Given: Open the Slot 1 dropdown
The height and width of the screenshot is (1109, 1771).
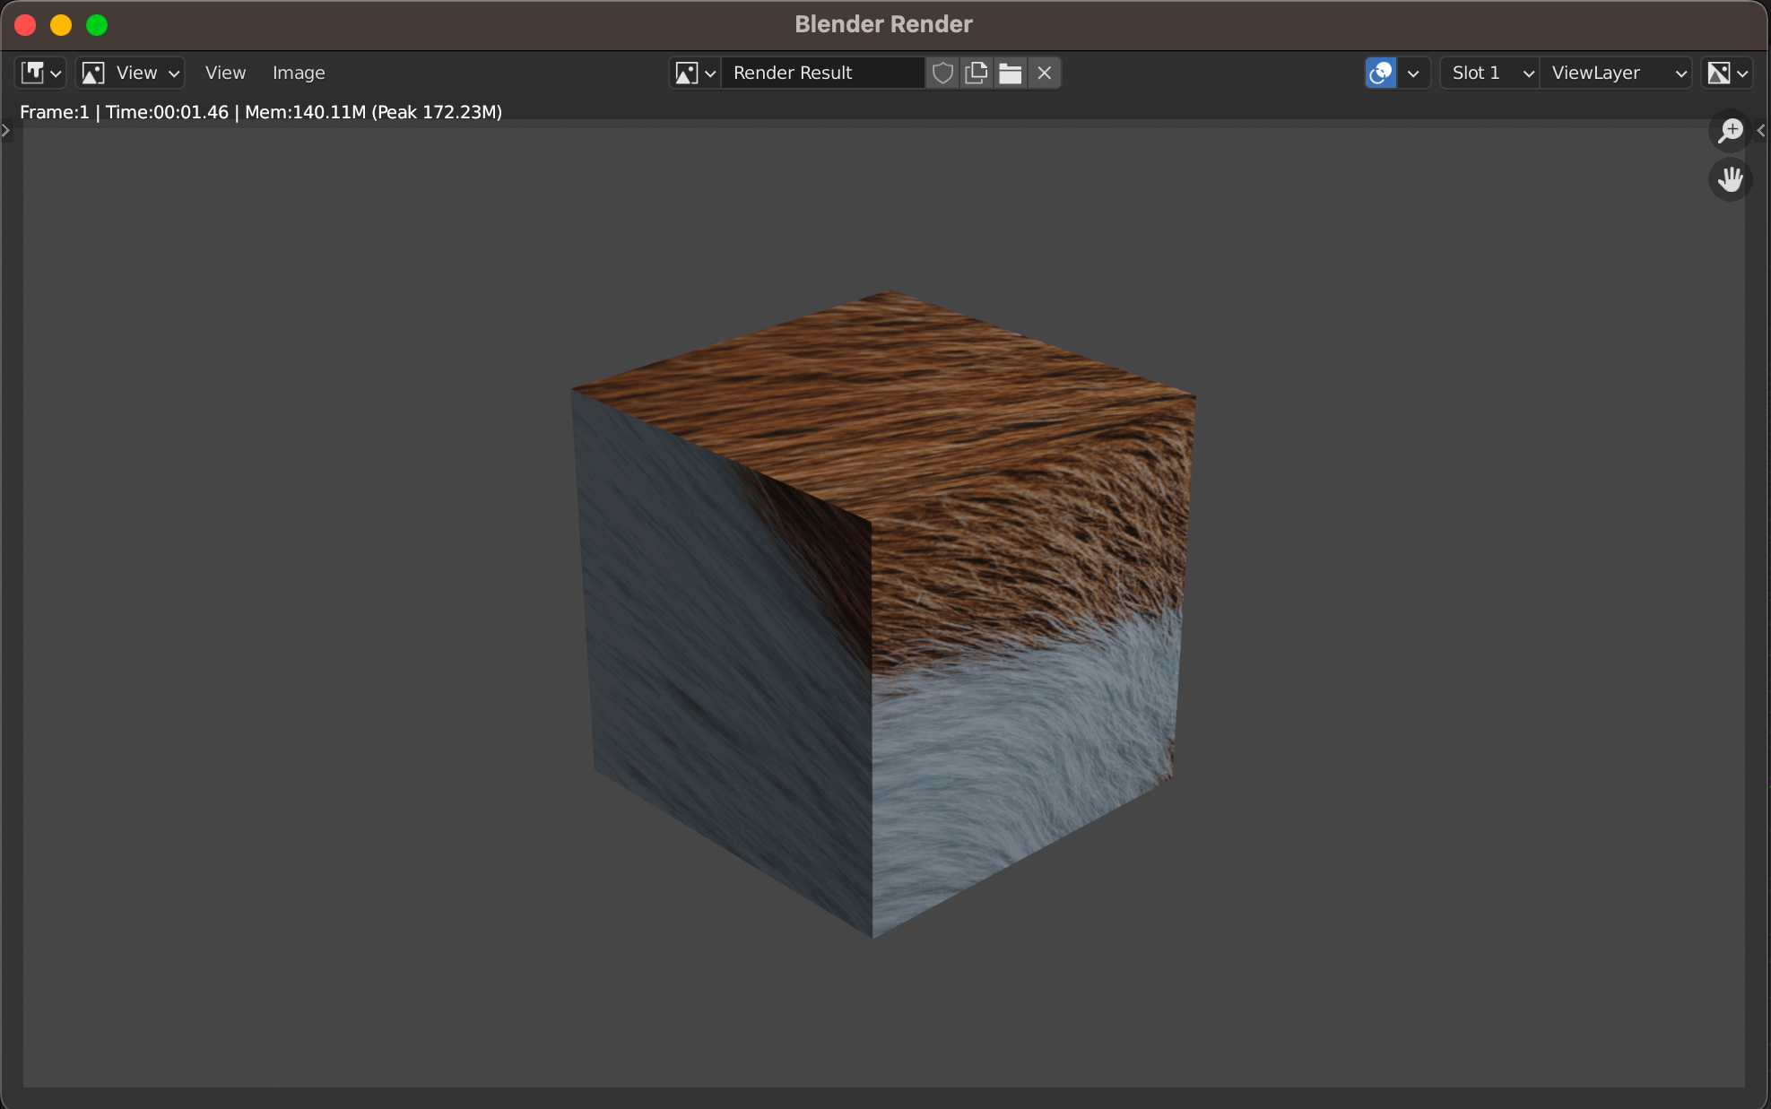Looking at the screenshot, I should [1491, 73].
